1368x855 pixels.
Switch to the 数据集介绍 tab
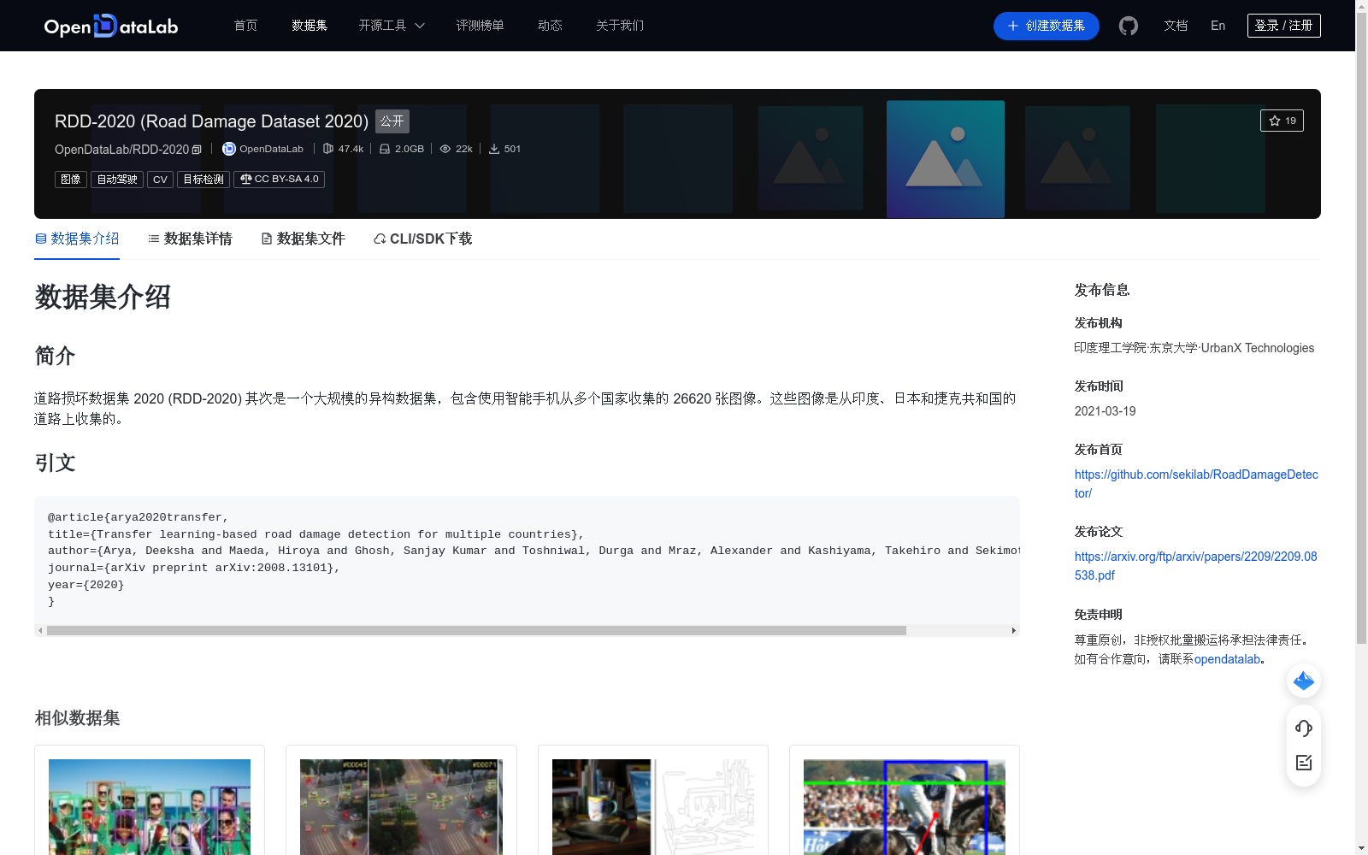77,239
